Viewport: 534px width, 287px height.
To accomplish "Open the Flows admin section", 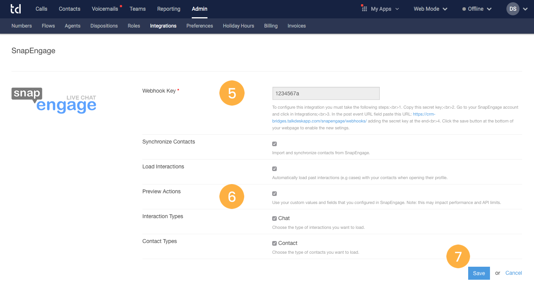I will coord(48,26).
